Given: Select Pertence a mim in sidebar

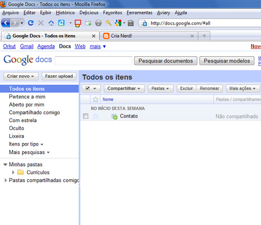Looking at the screenshot, I should (x=27, y=97).
